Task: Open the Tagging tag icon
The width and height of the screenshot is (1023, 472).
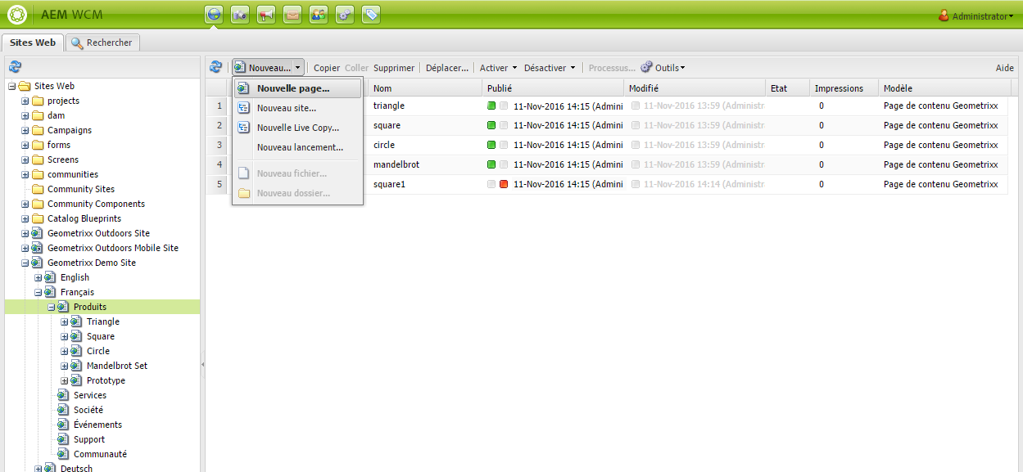Action: 371,15
